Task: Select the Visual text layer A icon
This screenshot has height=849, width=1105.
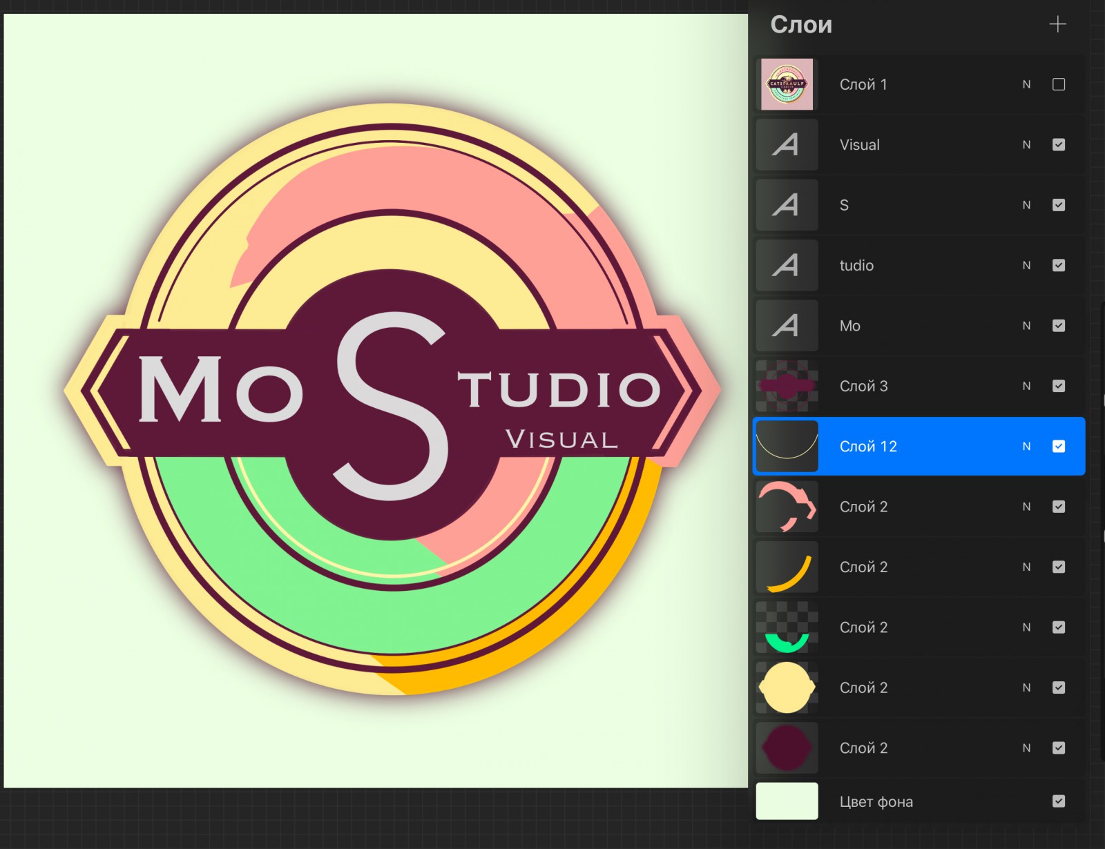Action: 787,145
